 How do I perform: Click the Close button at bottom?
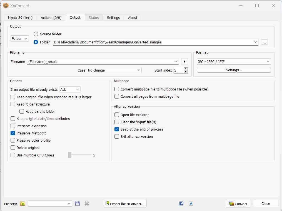pyautogui.click(x=266, y=203)
